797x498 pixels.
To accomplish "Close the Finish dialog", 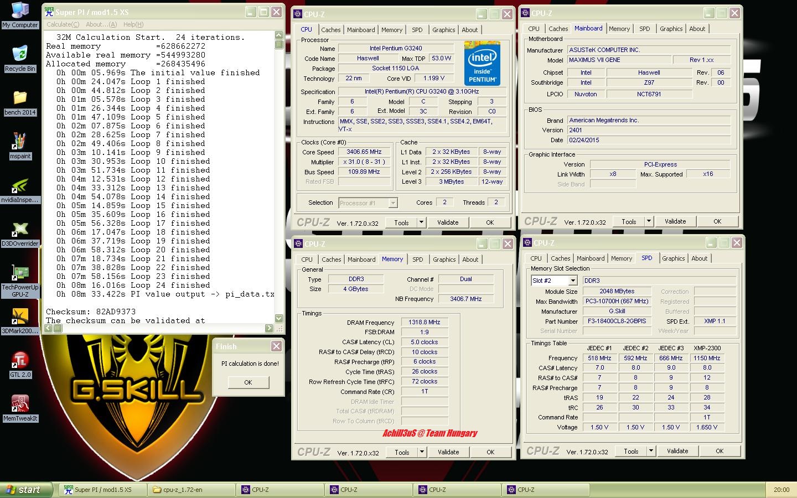I will pos(276,346).
